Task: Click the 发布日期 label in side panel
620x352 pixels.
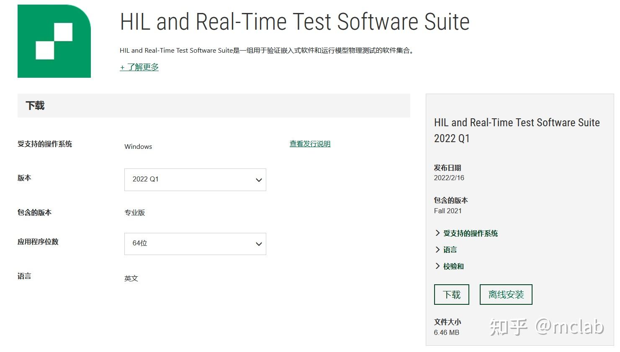Action: click(448, 168)
